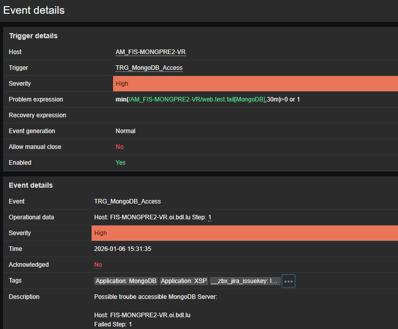Click the Step value 1 in Operational data
Screen dimensions: 398x329
pos(210,217)
